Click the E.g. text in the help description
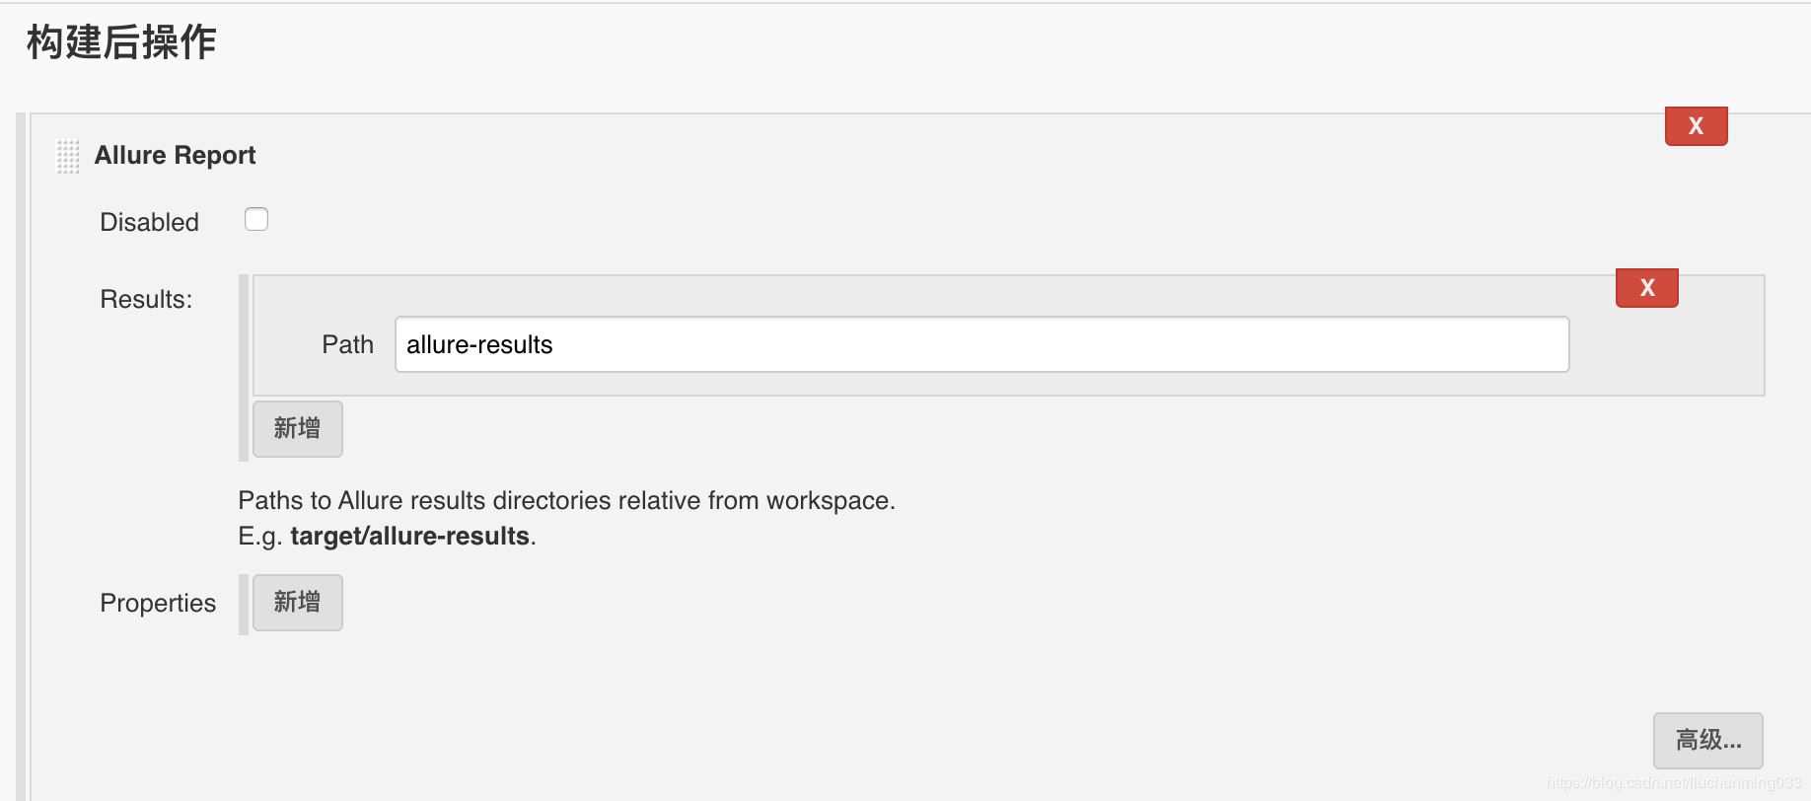 259,536
